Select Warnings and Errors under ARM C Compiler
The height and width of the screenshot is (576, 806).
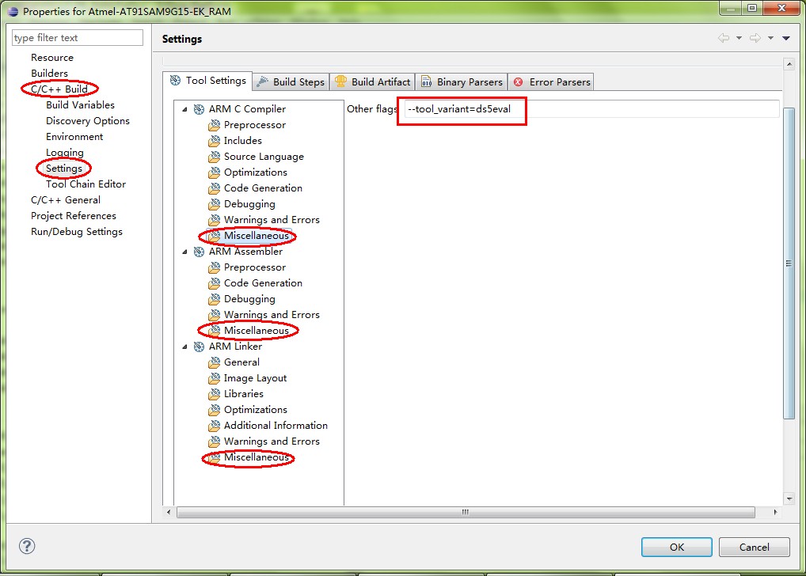pyautogui.click(x=272, y=220)
